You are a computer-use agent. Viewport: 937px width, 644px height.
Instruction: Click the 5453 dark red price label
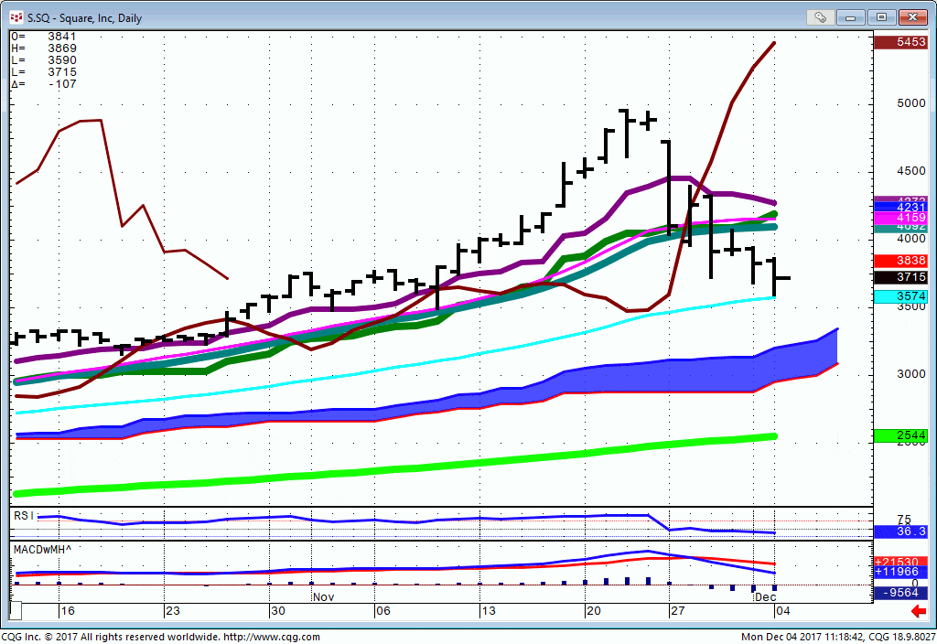(x=900, y=43)
